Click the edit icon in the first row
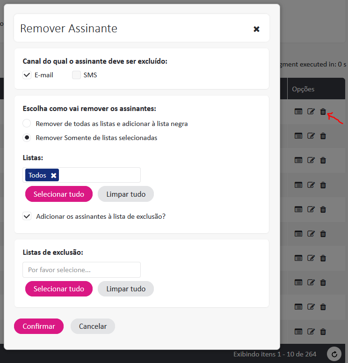Image resolution: width=348 pixels, height=363 pixels. [311, 111]
